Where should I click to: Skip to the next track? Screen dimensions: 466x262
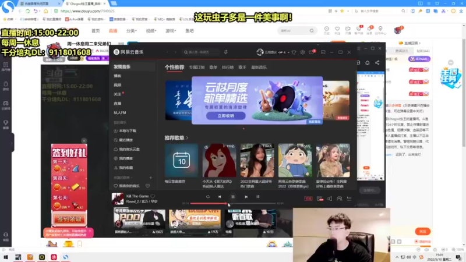[x=246, y=197]
